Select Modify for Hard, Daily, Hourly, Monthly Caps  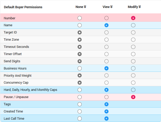(133, 90)
